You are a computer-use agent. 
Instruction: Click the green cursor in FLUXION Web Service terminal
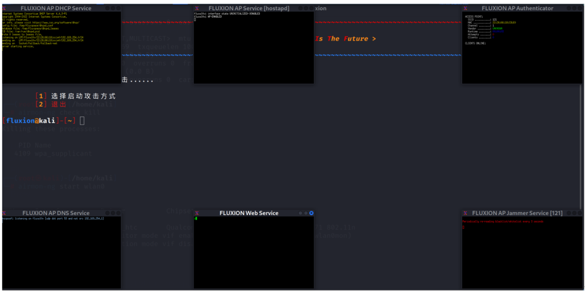pyautogui.click(x=195, y=219)
